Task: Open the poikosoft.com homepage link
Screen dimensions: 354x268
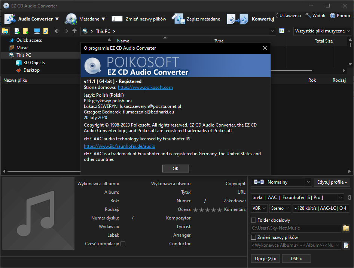Action: [x=145, y=87]
